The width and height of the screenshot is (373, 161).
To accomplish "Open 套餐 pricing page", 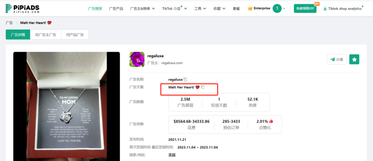I will (236, 9).
